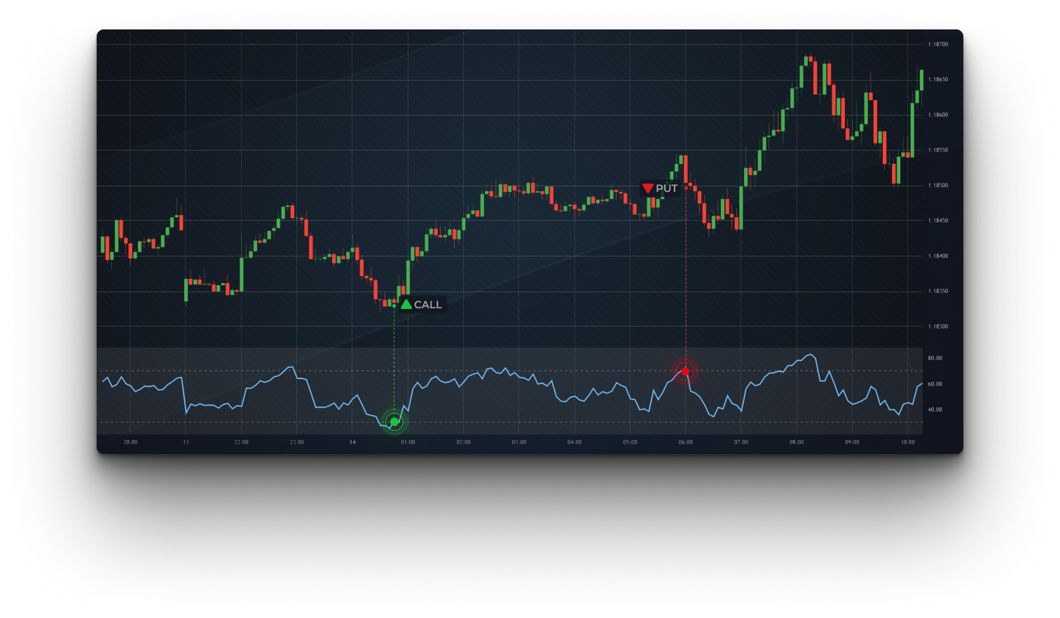
Task: Click the 1.18700 price axis label
Action: pos(937,44)
